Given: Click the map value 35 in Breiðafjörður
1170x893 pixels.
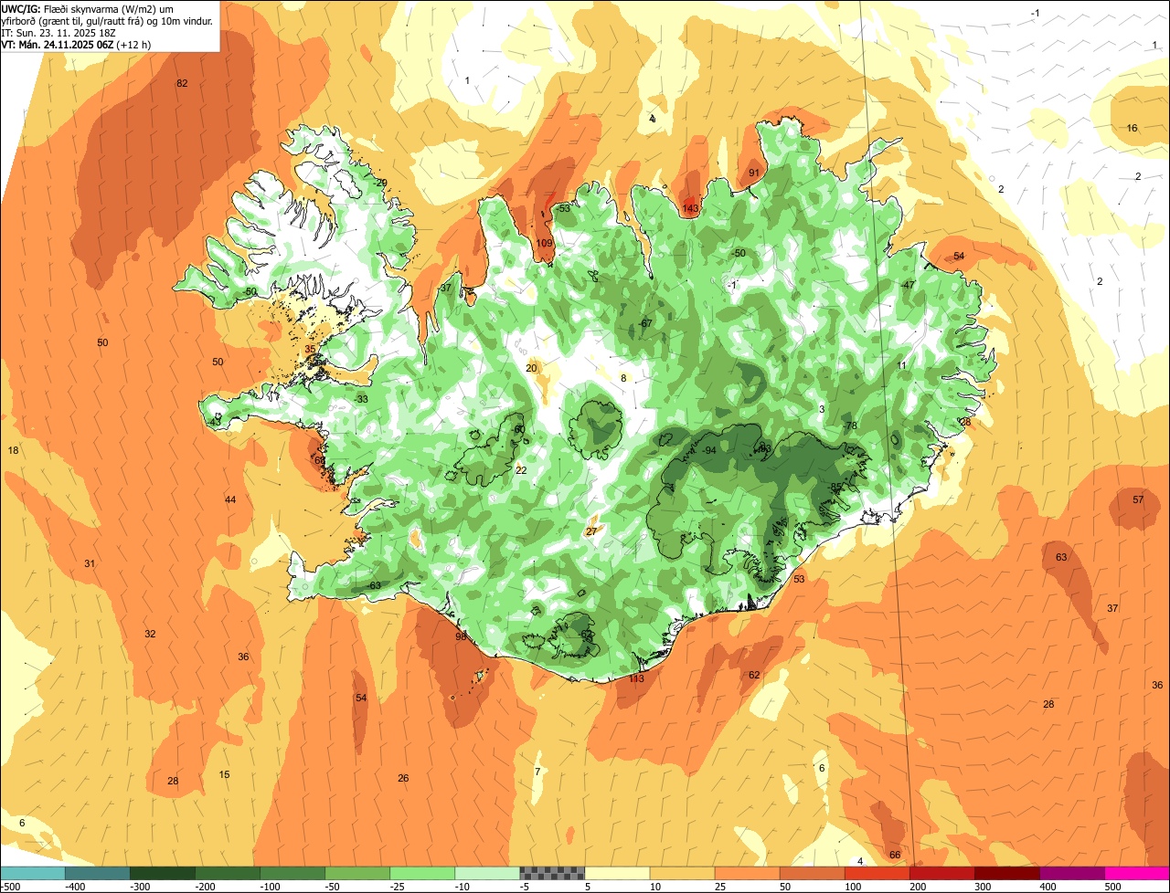Looking at the screenshot, I should pyautogui.click(x=310, y=349).
